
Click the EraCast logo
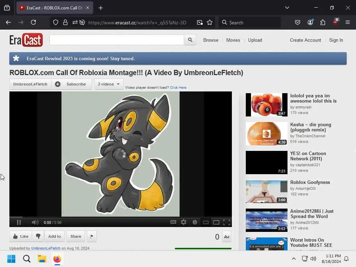tap(26, 40)
